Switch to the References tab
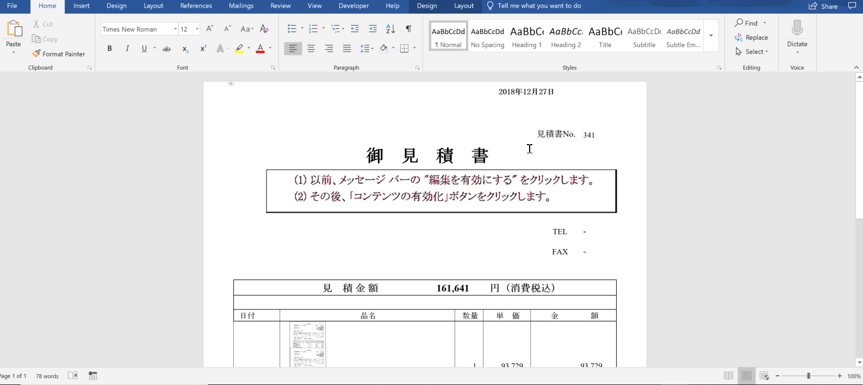Image resolution: width=863 pixels, height=385 pixels. tap(196, 6)
